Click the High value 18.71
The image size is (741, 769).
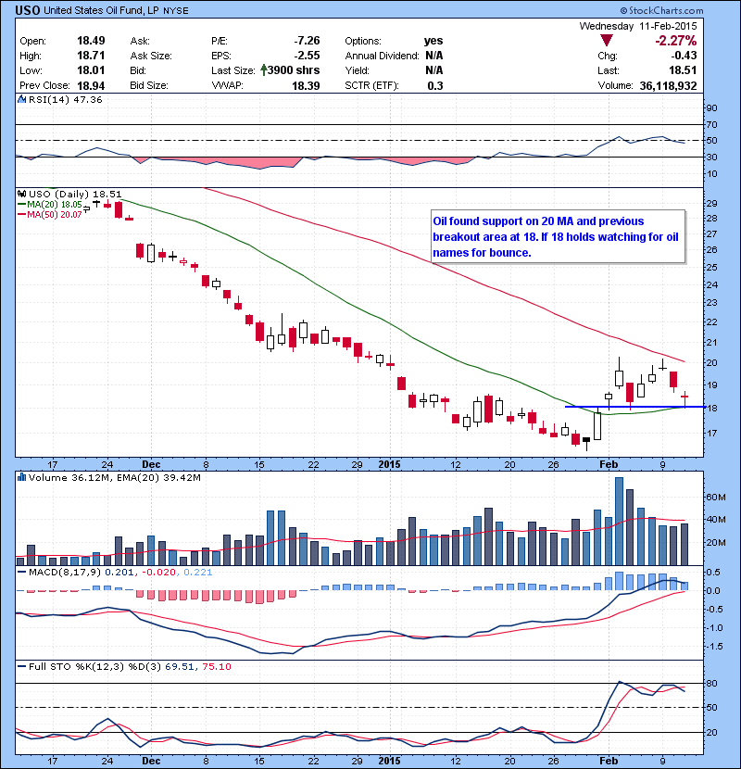click(91, 56)
